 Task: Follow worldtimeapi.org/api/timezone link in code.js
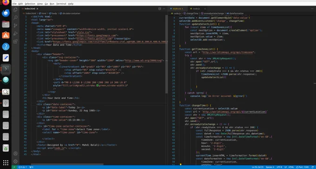coord(228,52)
